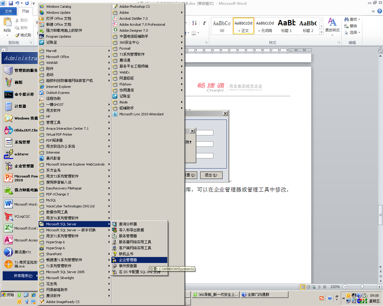Open the 选择 dropdown in editing group

pyautogui.click(x=352, y=32)
